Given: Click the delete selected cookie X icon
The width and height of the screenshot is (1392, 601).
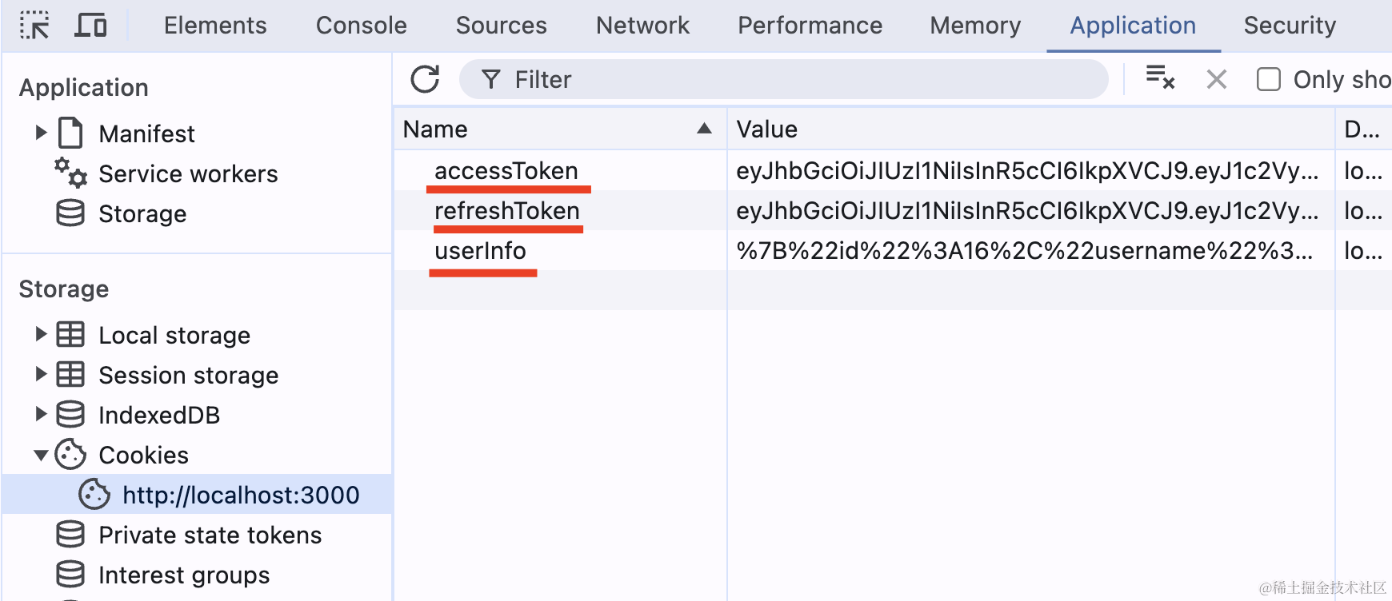Looking at the screenshot, I should pos(1216,79).
